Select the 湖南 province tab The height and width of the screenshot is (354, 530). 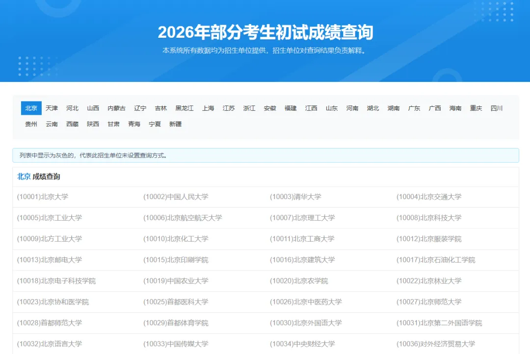394,108
